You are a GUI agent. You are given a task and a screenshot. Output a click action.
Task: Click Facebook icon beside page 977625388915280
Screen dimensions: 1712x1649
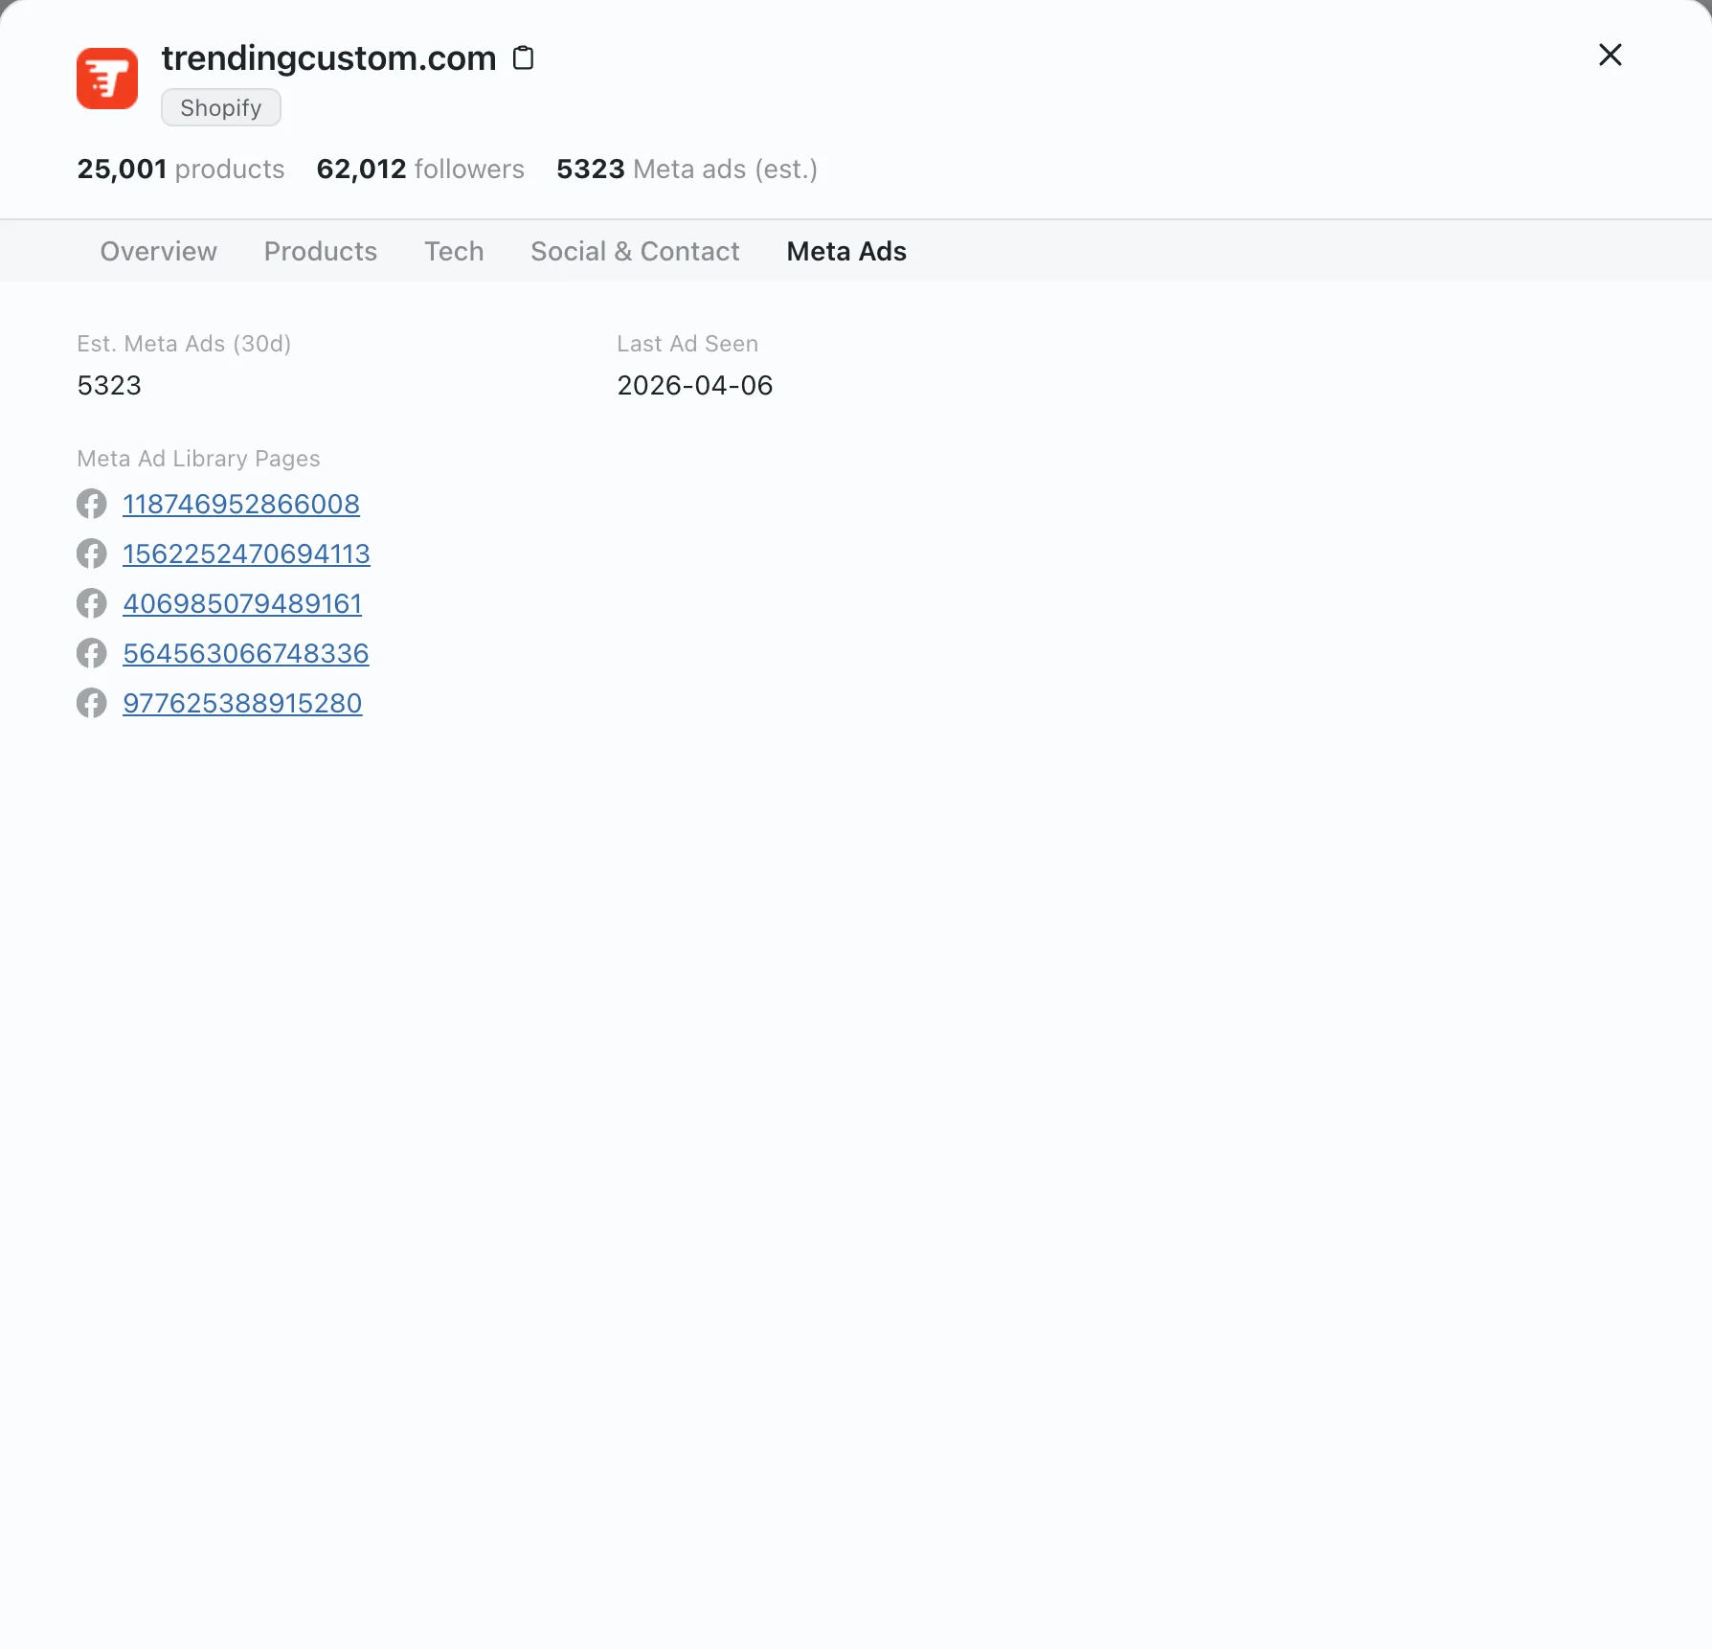coord(92,703)
